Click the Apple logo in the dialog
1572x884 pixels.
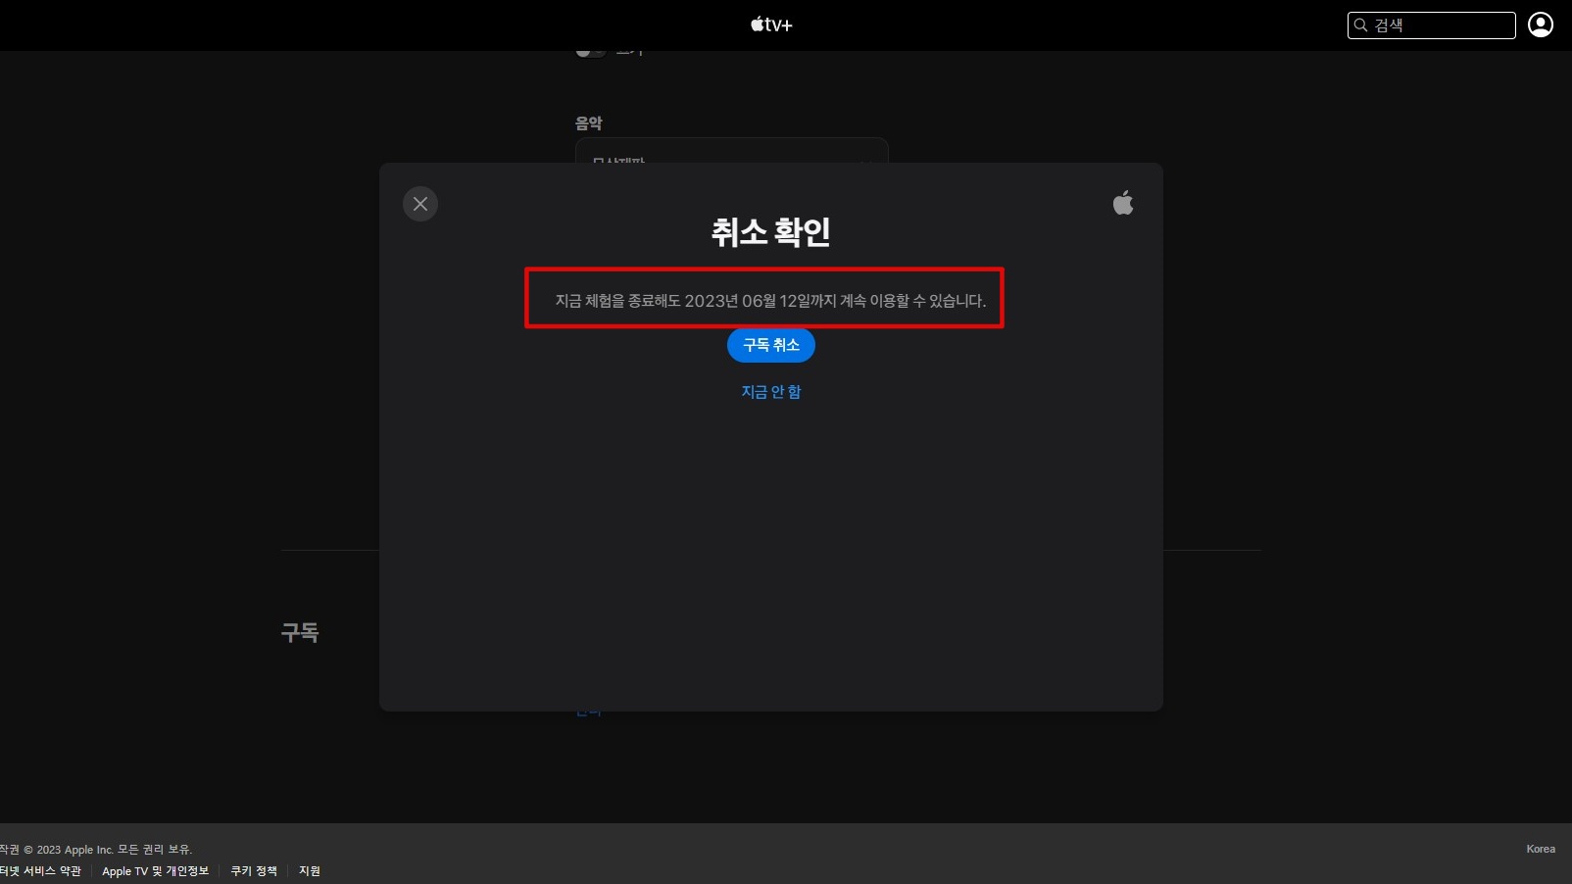(1123, 203)
